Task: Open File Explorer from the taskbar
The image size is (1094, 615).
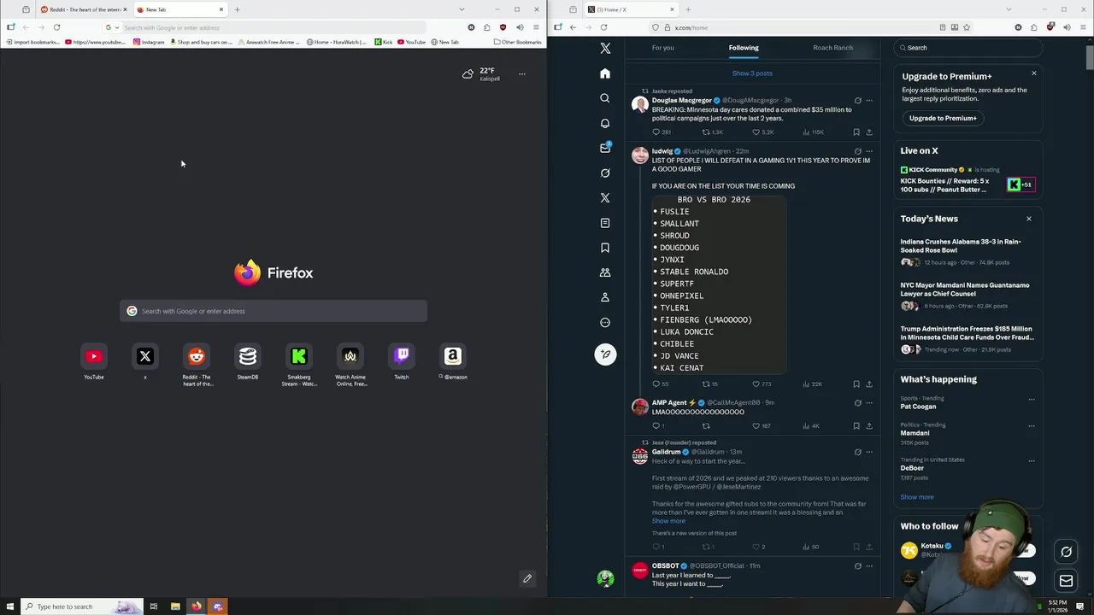Action: tap(175, 606)
